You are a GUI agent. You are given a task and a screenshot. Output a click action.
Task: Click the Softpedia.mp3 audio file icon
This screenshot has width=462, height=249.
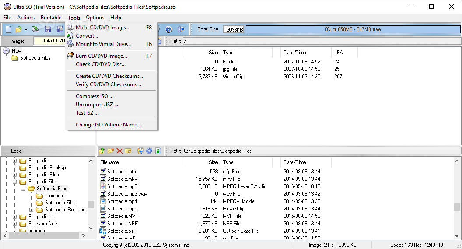[103, 186]
